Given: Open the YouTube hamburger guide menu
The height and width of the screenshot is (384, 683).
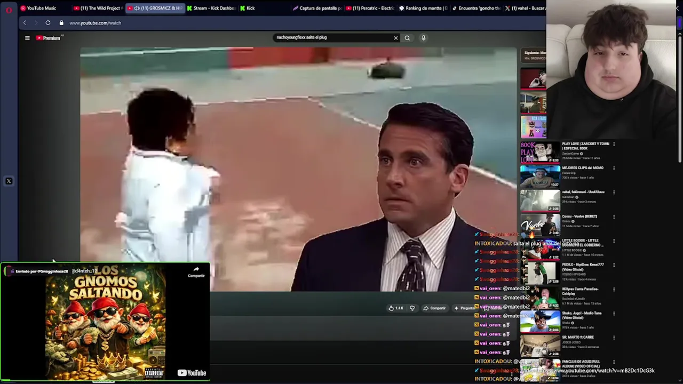Looking at the screenshot, I should (x=27, y=38).
